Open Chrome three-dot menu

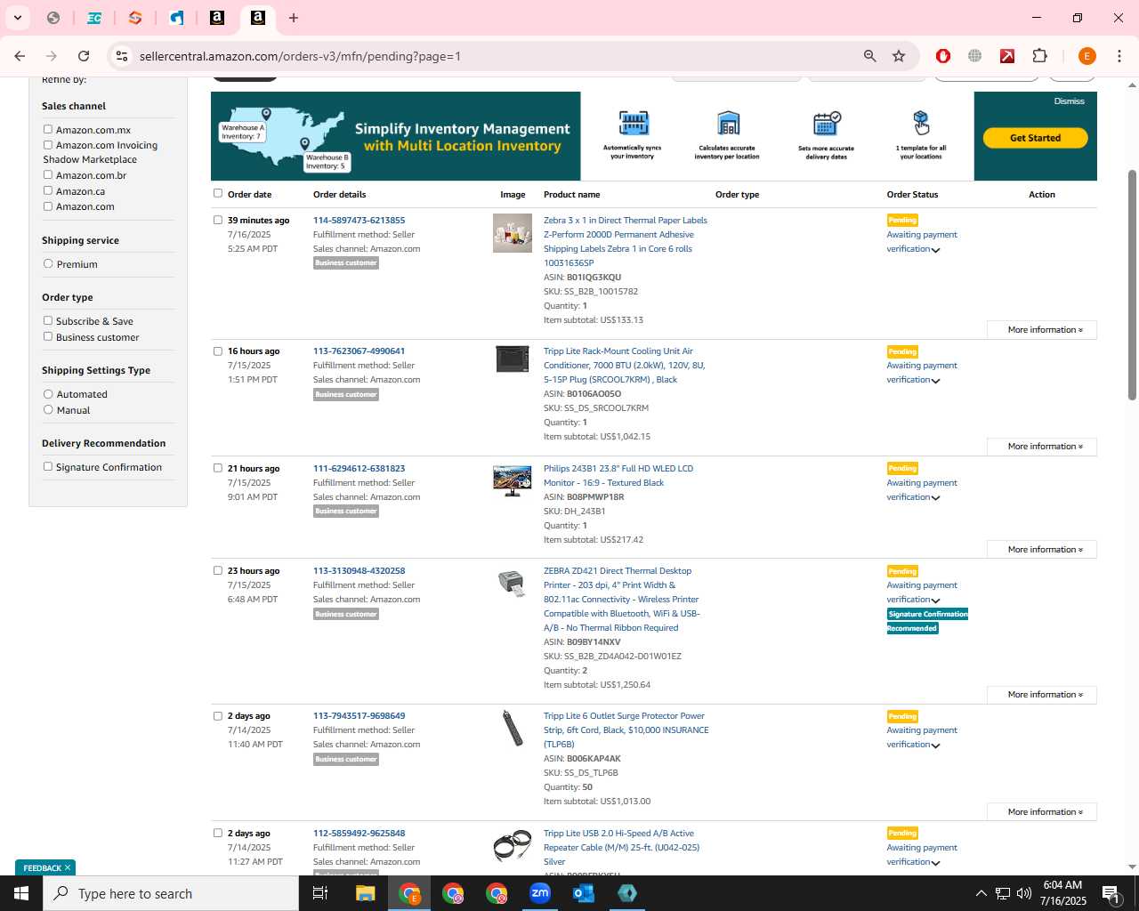(x=1119, y=56)
